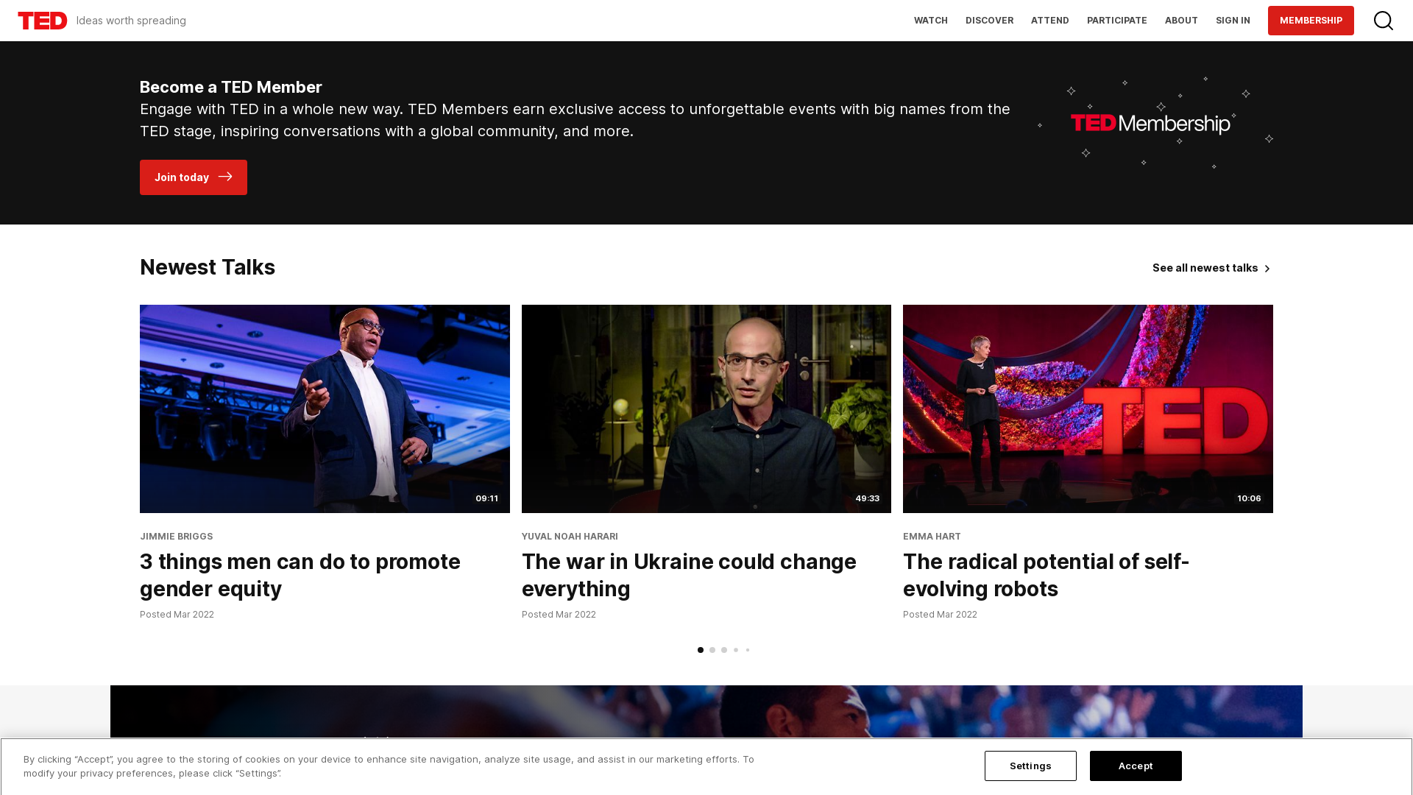
Task: Click the Join today membership button
Action: tap(193, 177)
